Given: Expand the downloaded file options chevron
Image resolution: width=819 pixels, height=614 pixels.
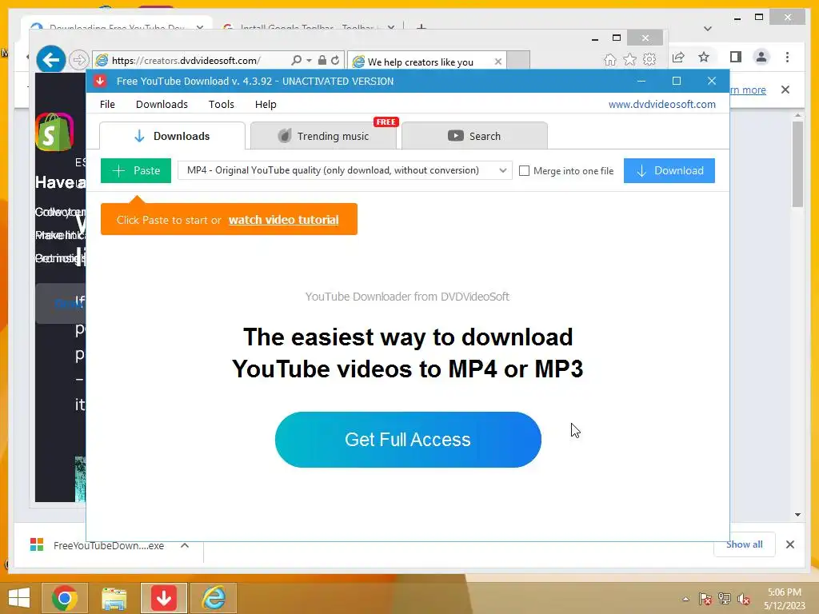Looking at the screenshot, I should pos(185,545).
